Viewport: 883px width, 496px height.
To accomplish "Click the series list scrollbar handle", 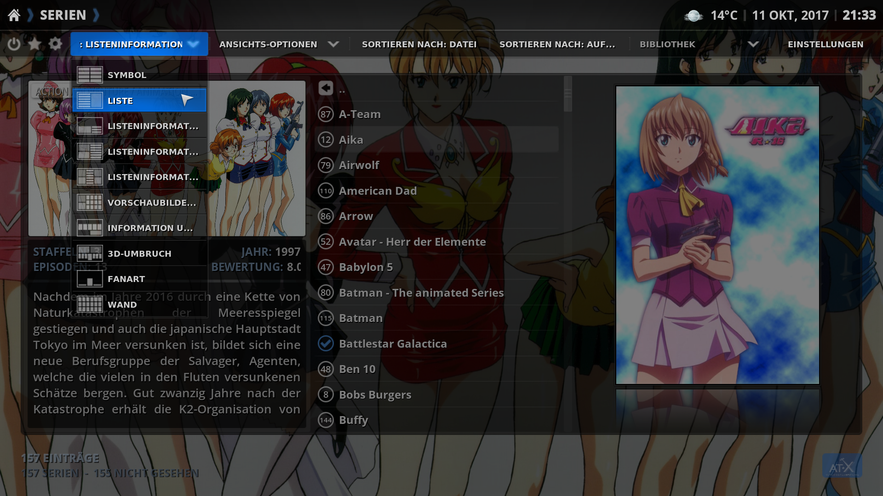I will coord(568,94).
